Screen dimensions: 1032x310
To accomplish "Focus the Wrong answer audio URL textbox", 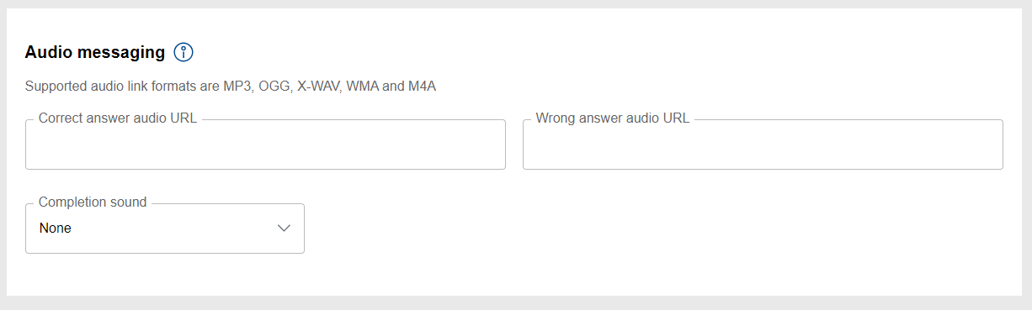I will (763, 144).
